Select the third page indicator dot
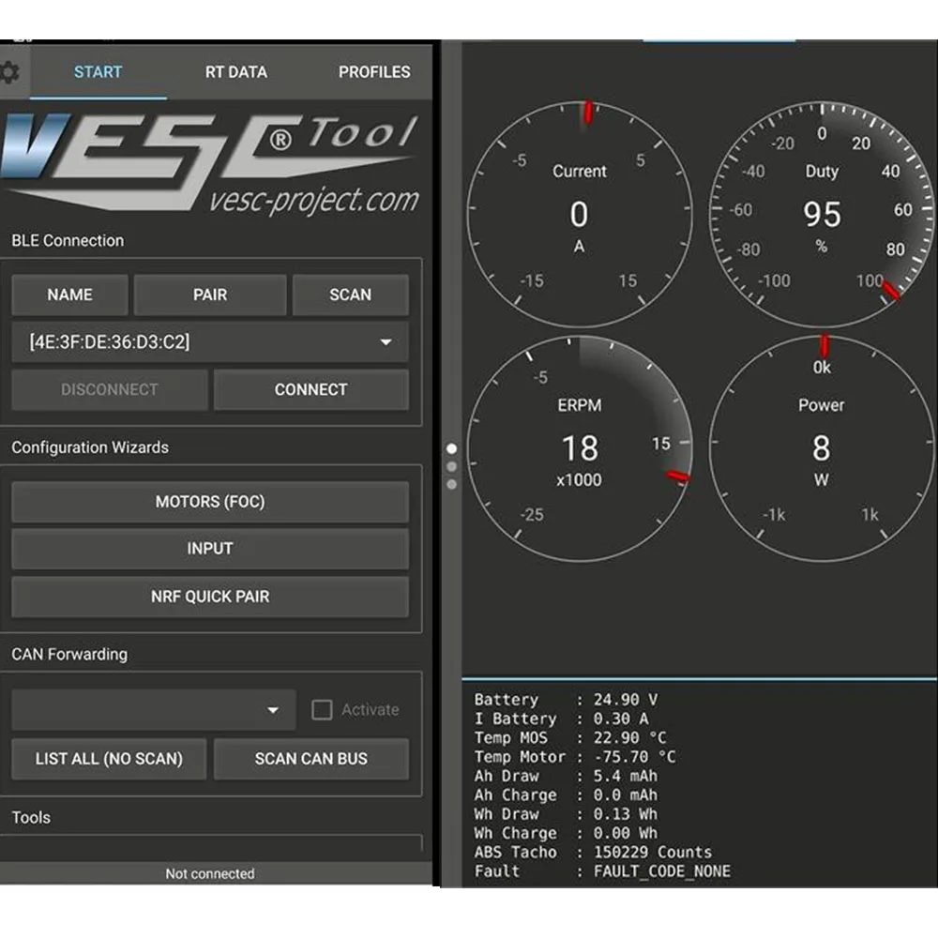The height and width of the screenshot is (938, 938). [452, 485]
